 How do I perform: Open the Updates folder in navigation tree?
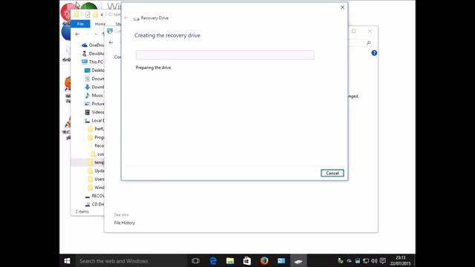[x=96, y=171]
